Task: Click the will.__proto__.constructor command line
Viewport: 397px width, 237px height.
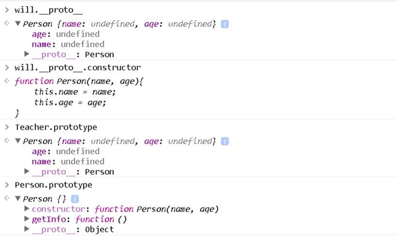Action: point(78,67)
